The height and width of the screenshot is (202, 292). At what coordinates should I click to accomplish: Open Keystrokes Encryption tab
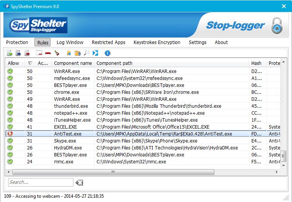point(157,42)
